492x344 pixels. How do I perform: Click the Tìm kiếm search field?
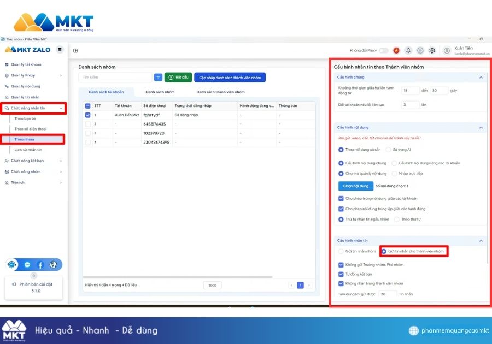114,78
